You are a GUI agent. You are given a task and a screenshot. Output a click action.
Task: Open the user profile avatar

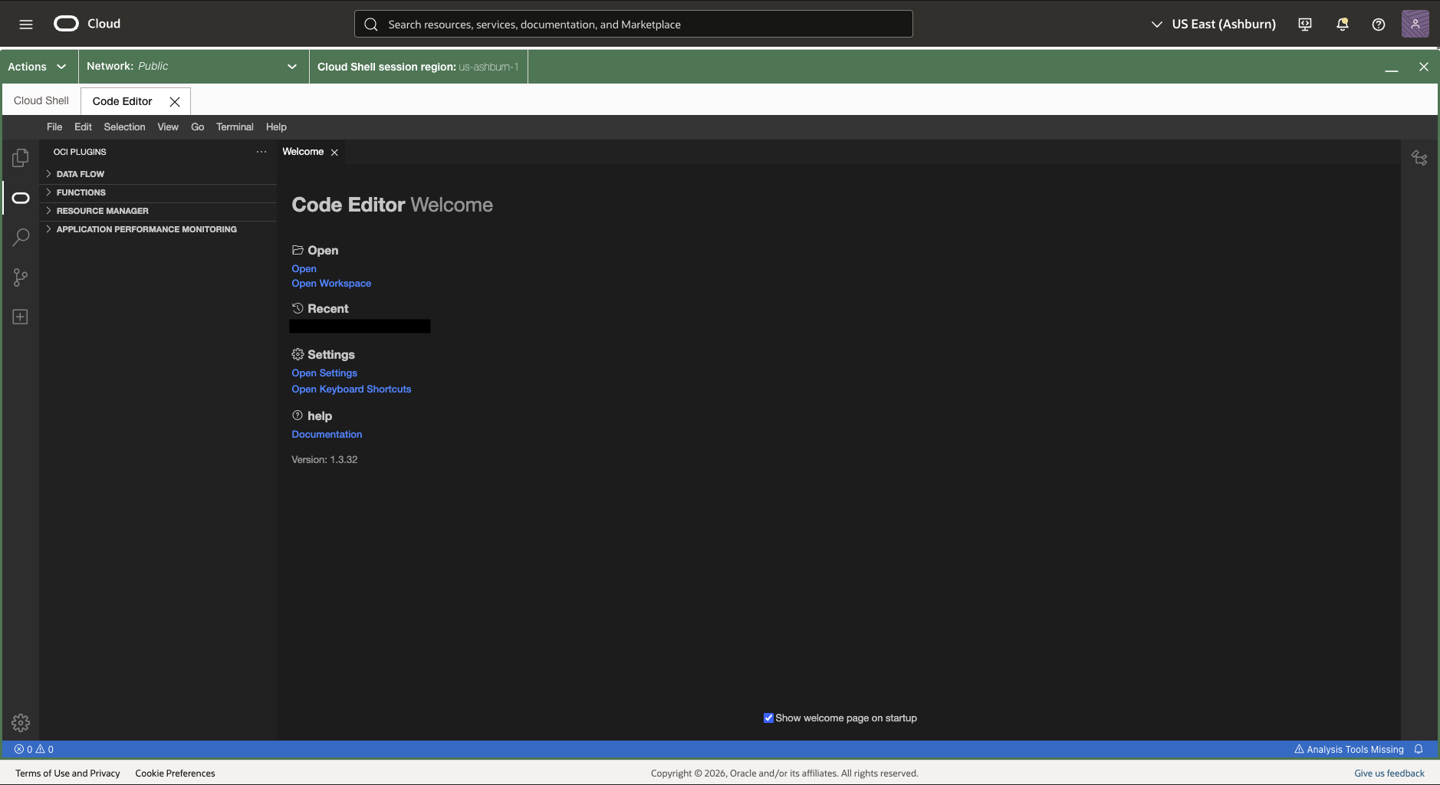[1415, 24]
